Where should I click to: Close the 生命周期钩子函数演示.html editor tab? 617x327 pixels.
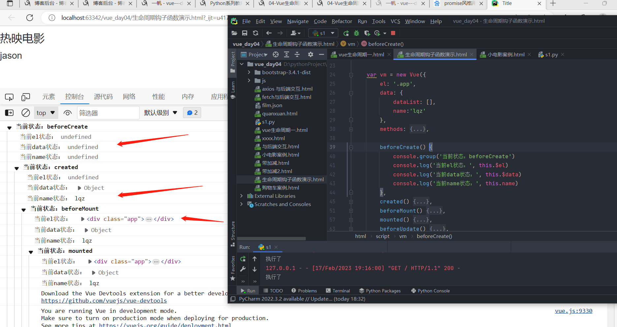pyautogui.click(x=472, y=54)
